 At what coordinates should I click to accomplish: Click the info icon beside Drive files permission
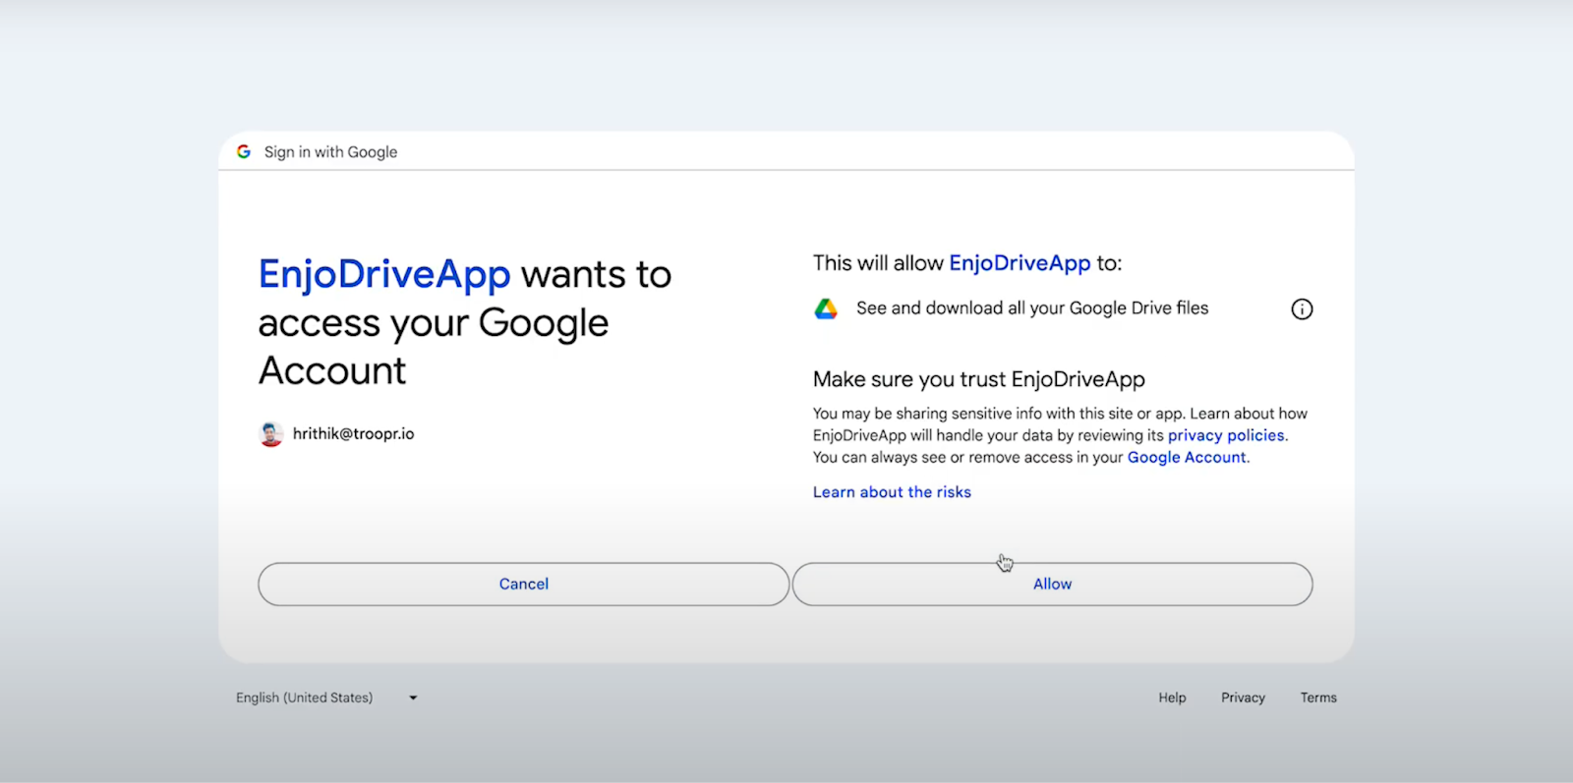coord(1302,309)
